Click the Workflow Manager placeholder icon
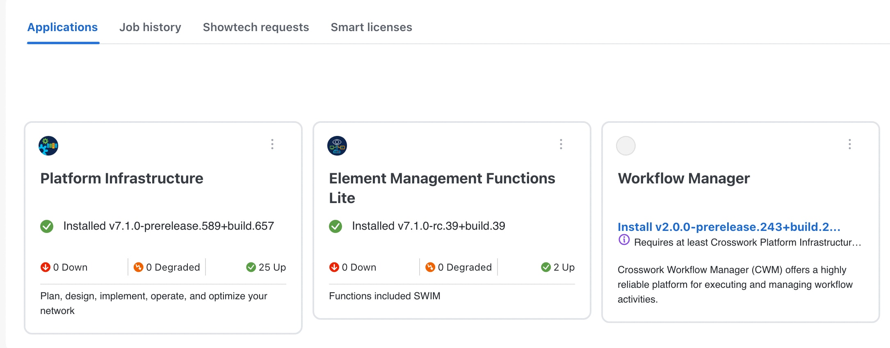The image size is (890, 348). 626,146
